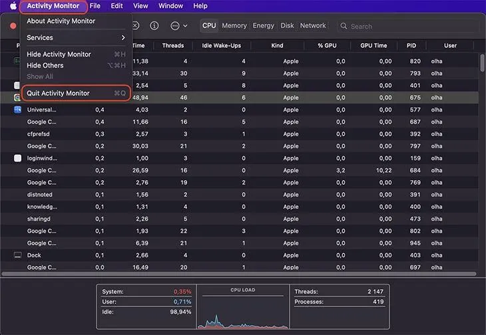The image size is (486, 335).
Task: Click Processes count 419
Action: tap(378, 302)
